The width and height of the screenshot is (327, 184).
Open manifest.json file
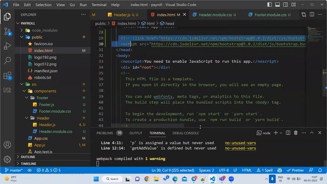(45, 71)
